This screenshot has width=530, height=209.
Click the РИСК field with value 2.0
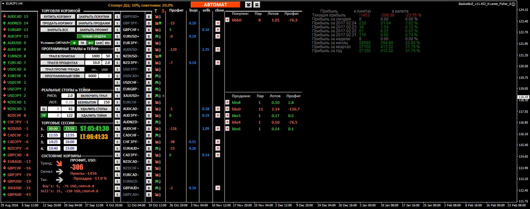67,96
